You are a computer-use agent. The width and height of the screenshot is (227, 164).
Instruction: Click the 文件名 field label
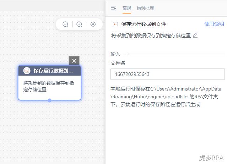click(x=118, y=63)
